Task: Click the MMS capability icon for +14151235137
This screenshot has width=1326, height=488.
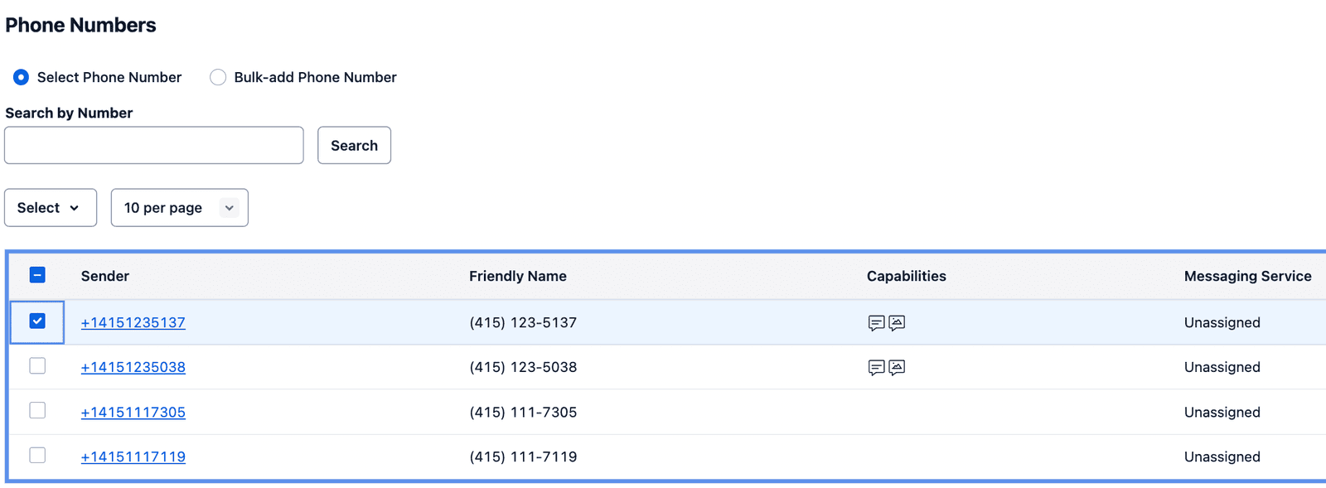Action: point(897,323)
